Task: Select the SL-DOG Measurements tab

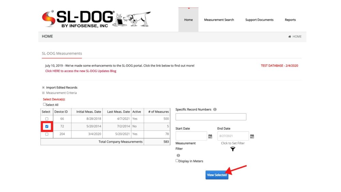Action: tap(62, 54)
